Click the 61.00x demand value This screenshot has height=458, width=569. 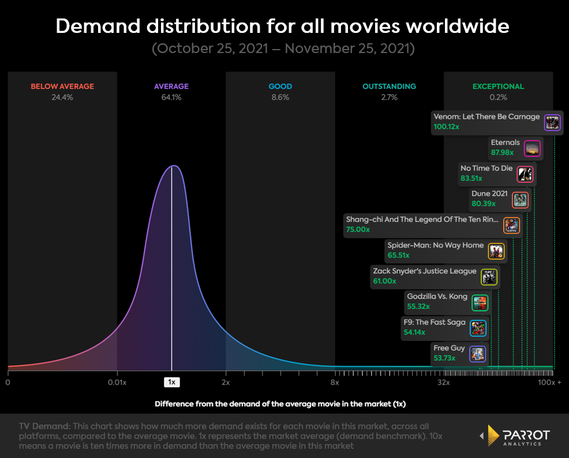(x=384, y=281)
